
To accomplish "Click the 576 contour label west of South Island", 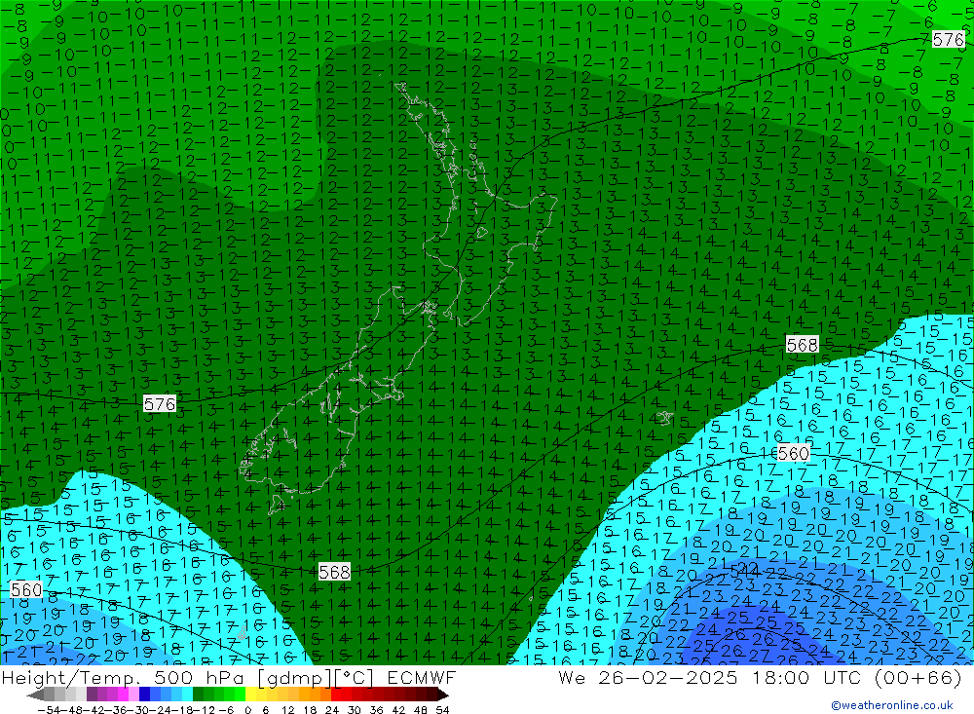I will pos(160,404).
